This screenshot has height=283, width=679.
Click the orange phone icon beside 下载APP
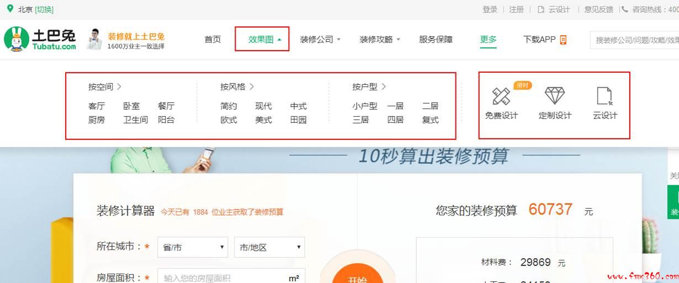tap(563, 40)
